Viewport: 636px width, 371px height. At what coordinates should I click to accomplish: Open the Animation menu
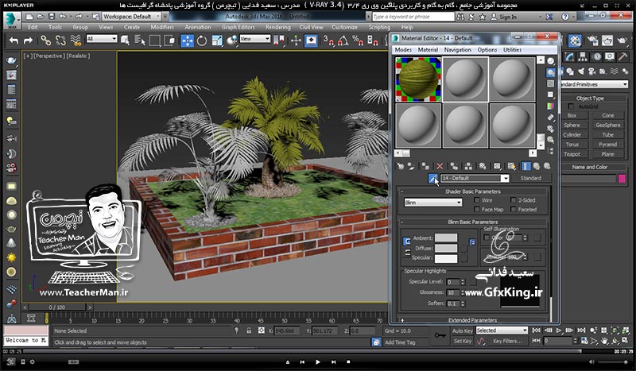(197, 27)
